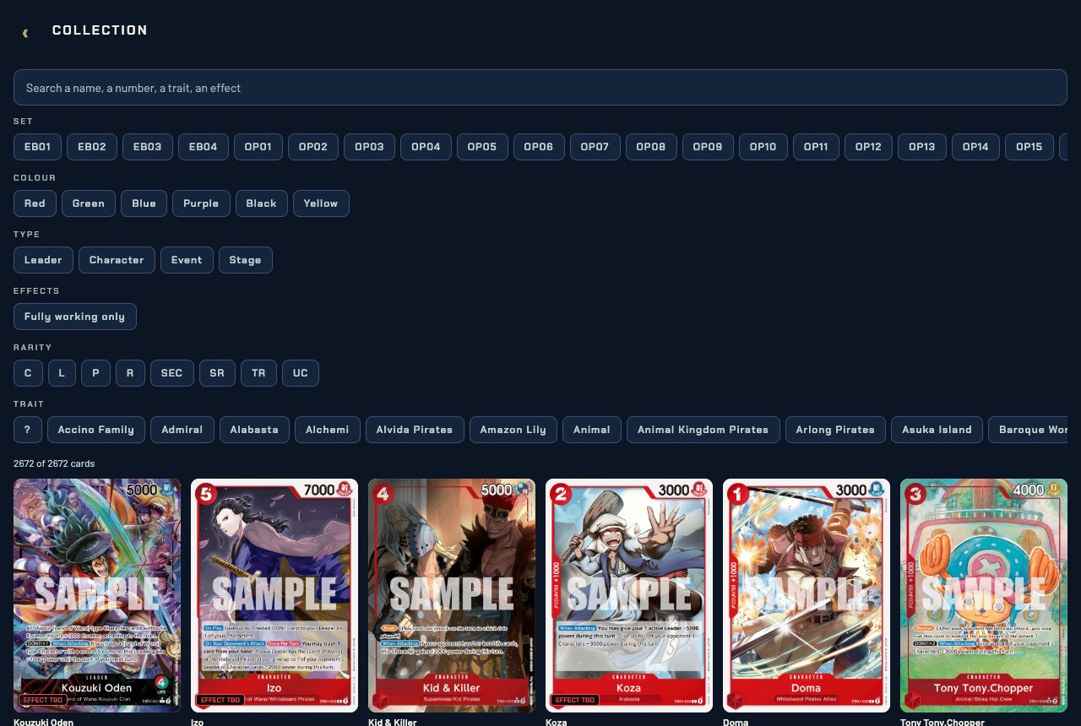
Task: Select rarity UC
Action: coord(301,373)
